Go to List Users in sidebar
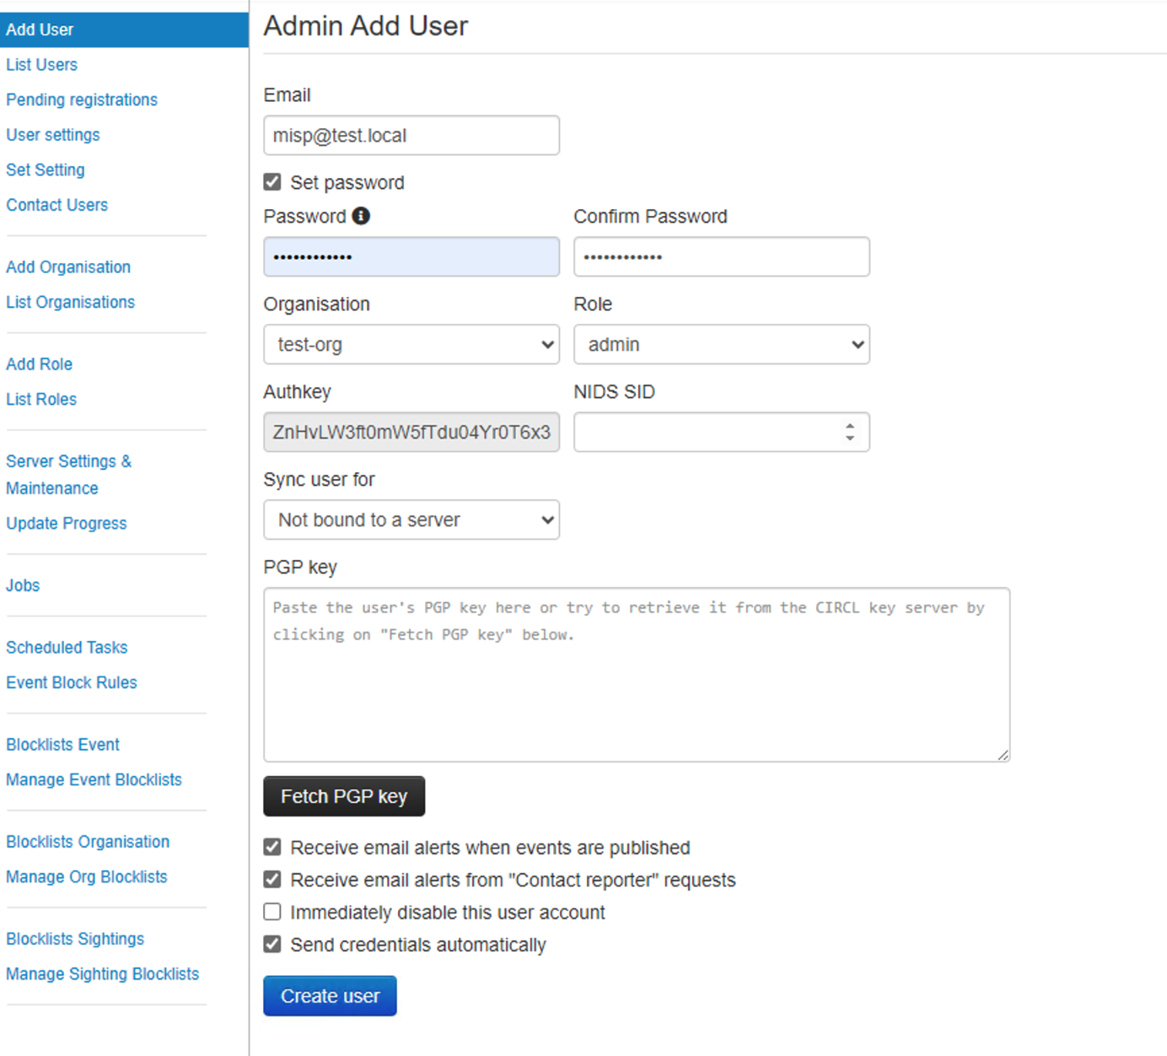The width and height of the screenshot is (1167, 1056). click(42, 65)
